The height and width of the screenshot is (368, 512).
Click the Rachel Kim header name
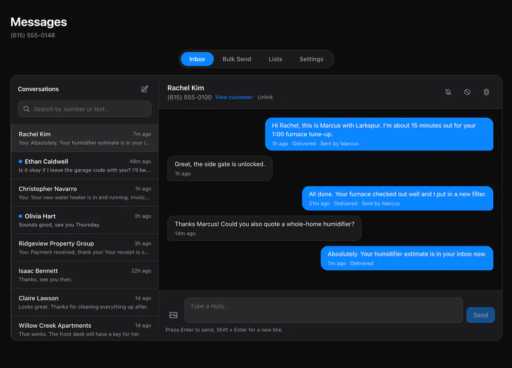pos(185,88)
